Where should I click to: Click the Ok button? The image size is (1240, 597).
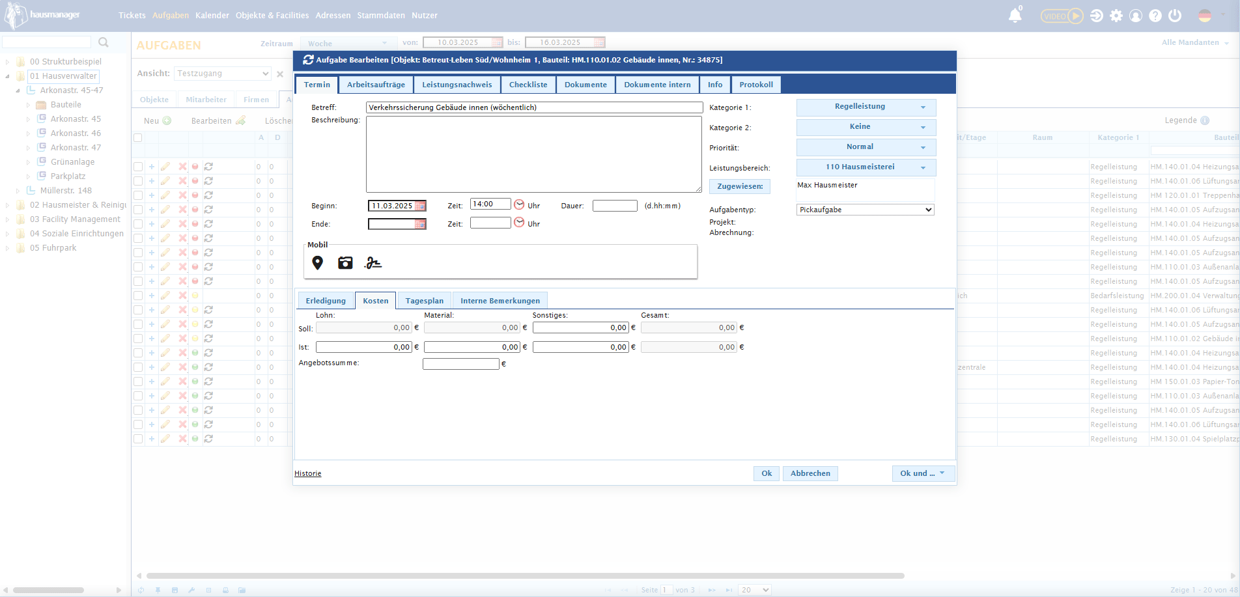coord(767,473)
